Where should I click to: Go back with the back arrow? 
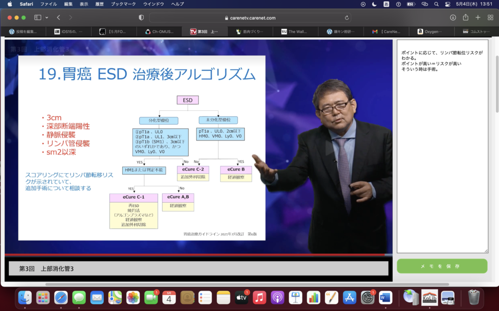coord(58,17)
